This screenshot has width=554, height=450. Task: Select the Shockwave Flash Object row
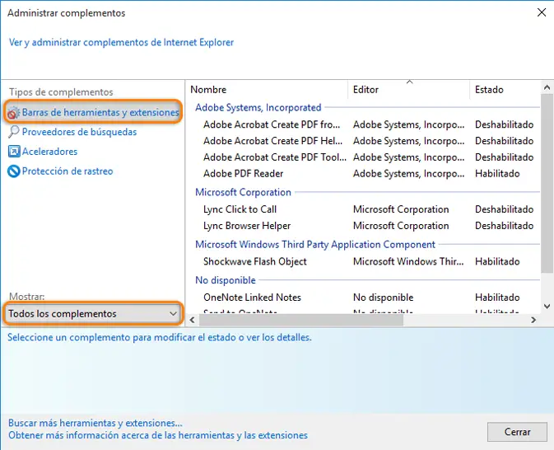click(365, 262)
